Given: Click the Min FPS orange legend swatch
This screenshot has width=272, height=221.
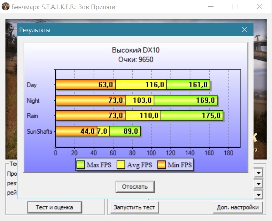Looking at the screenshot, I should (161, 165).
